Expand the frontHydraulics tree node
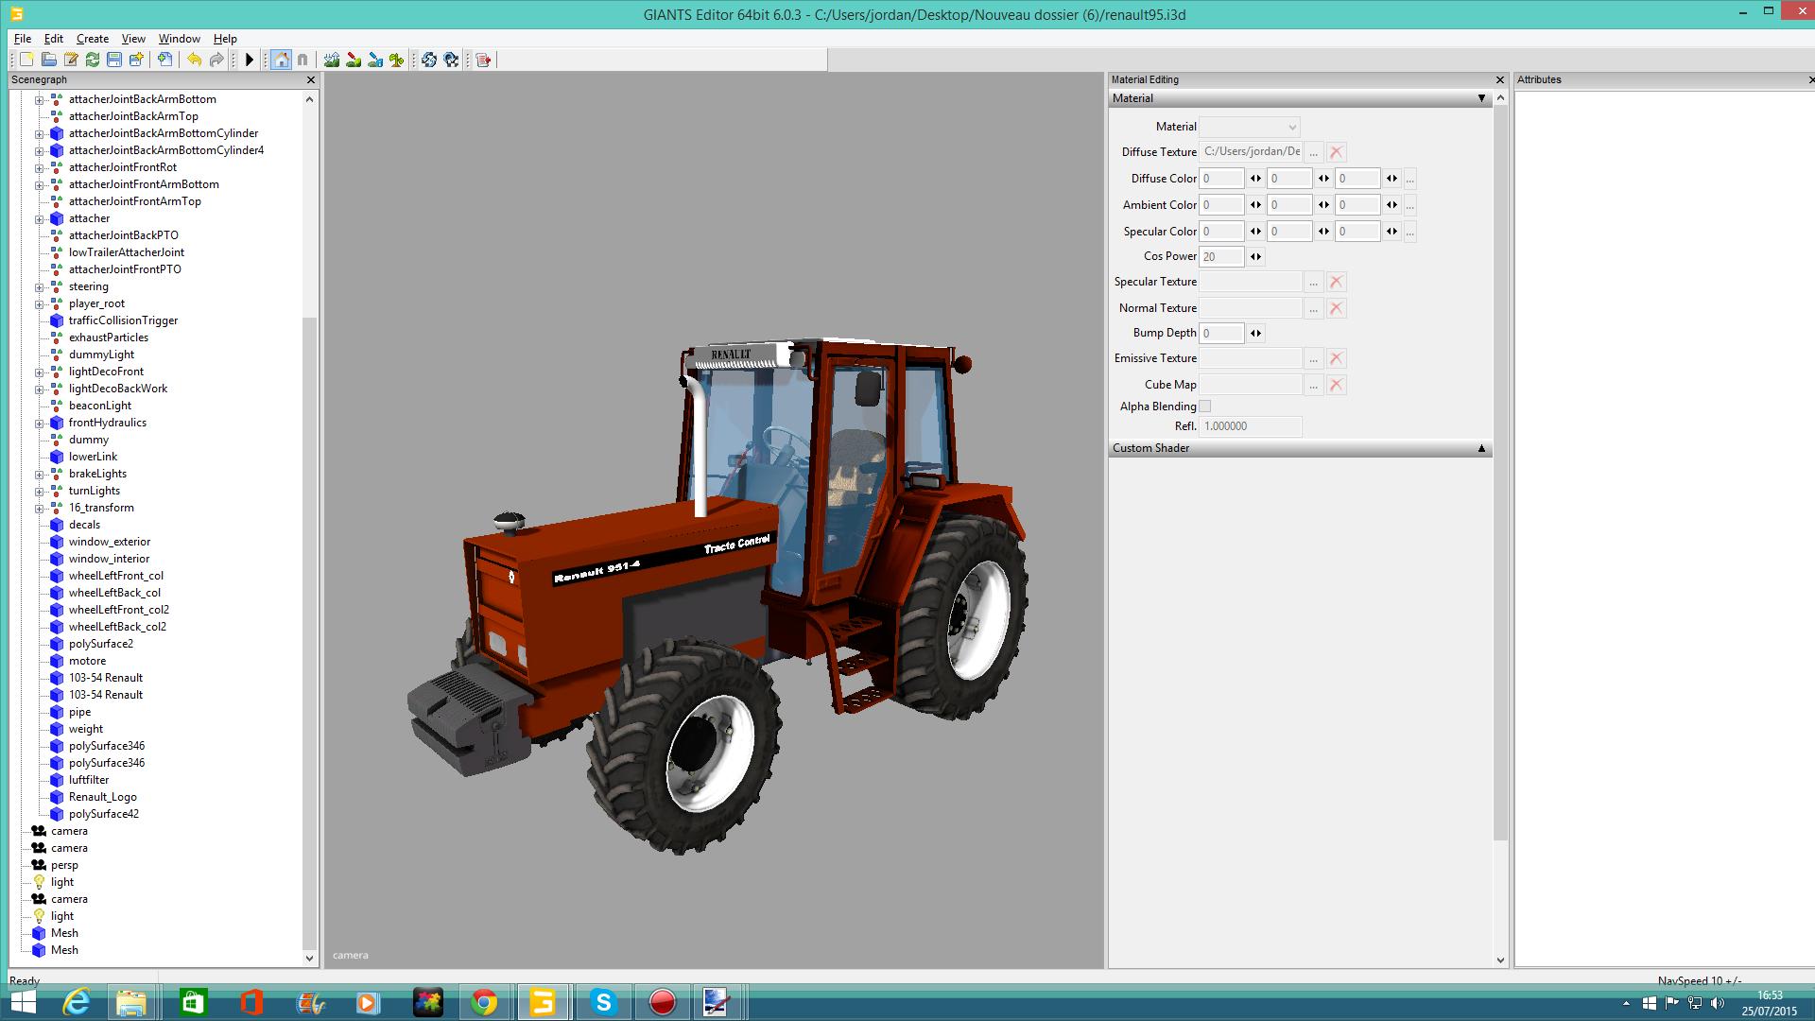 pos(40,423)
